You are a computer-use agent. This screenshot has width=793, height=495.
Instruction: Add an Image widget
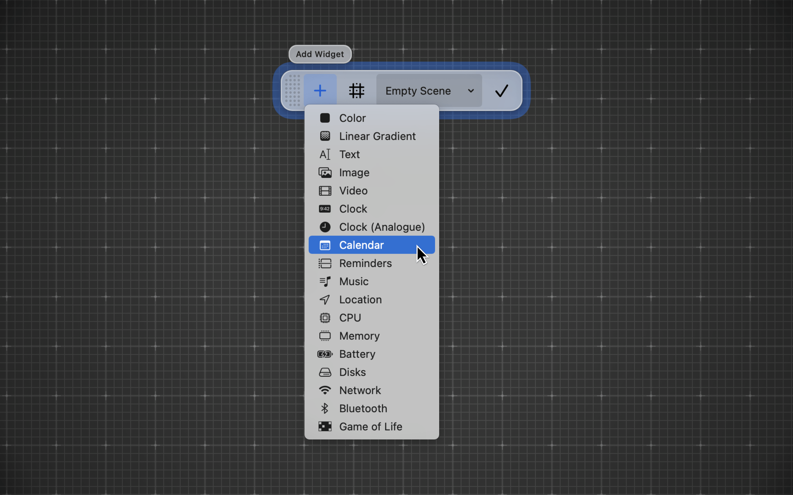click(372, 172)
